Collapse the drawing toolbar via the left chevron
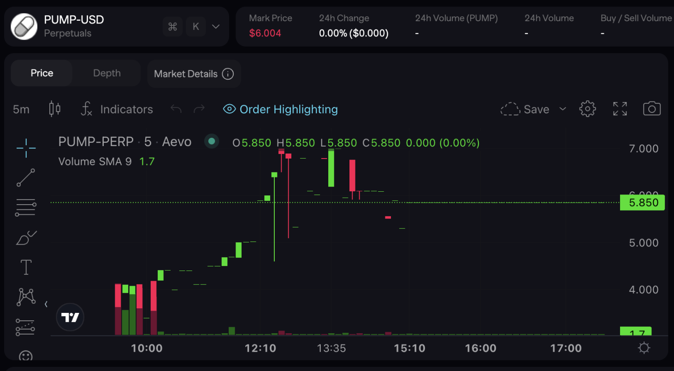The width and height of the screenshot is (674, 371). [46, 304]
